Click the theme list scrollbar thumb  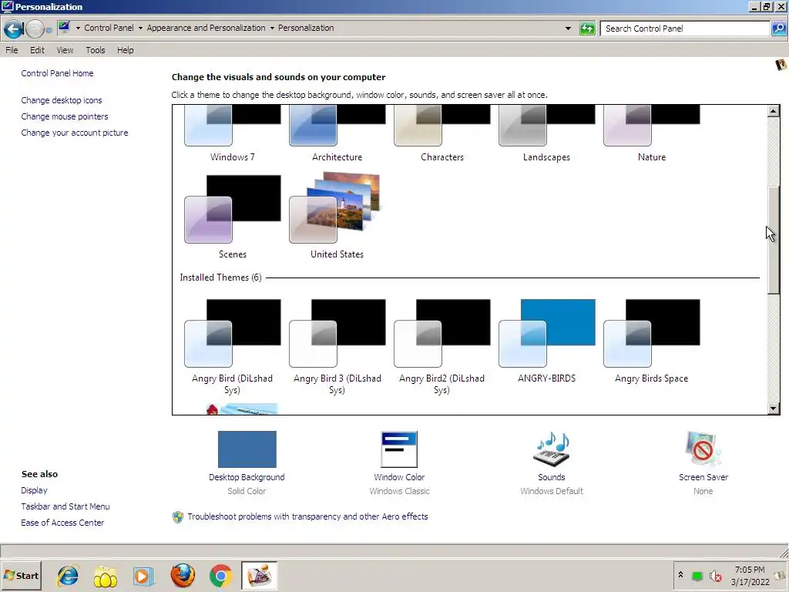(x=774, y=240)
